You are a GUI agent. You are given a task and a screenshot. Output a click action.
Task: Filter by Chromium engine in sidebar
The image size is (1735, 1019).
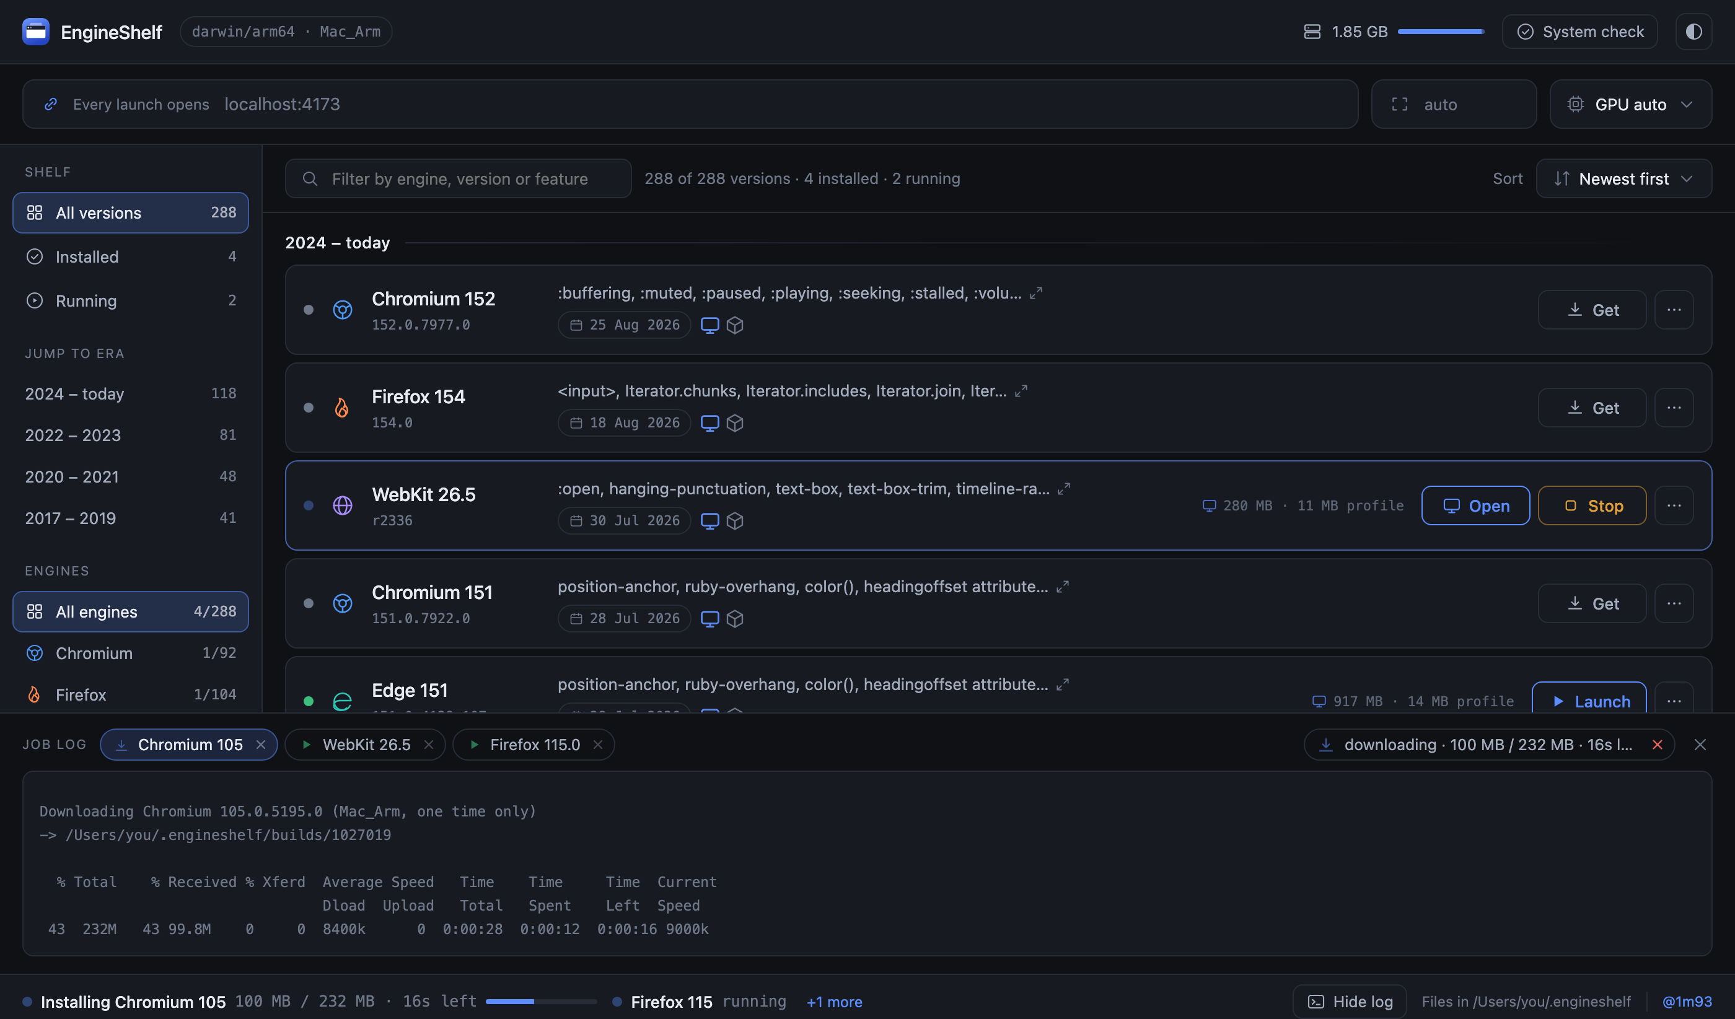click(x=130, y=653)
